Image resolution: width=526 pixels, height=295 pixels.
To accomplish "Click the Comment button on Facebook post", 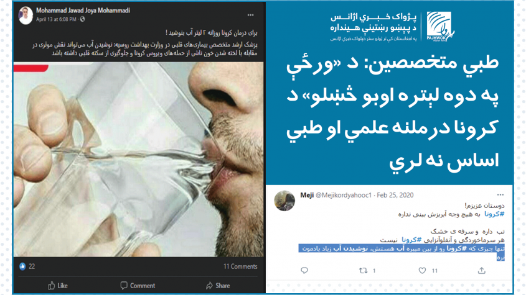I will (138, 286).
